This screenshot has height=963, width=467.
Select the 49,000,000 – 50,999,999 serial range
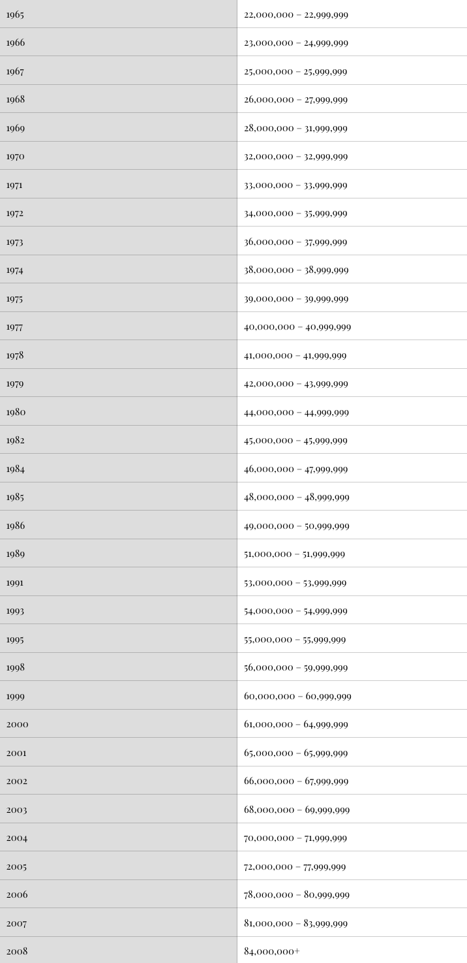pyautogui.click(x=352, y=525)
